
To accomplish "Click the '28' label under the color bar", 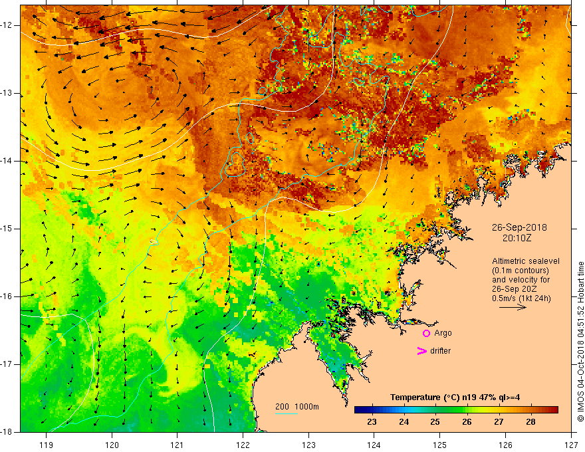I will (530, 422).
